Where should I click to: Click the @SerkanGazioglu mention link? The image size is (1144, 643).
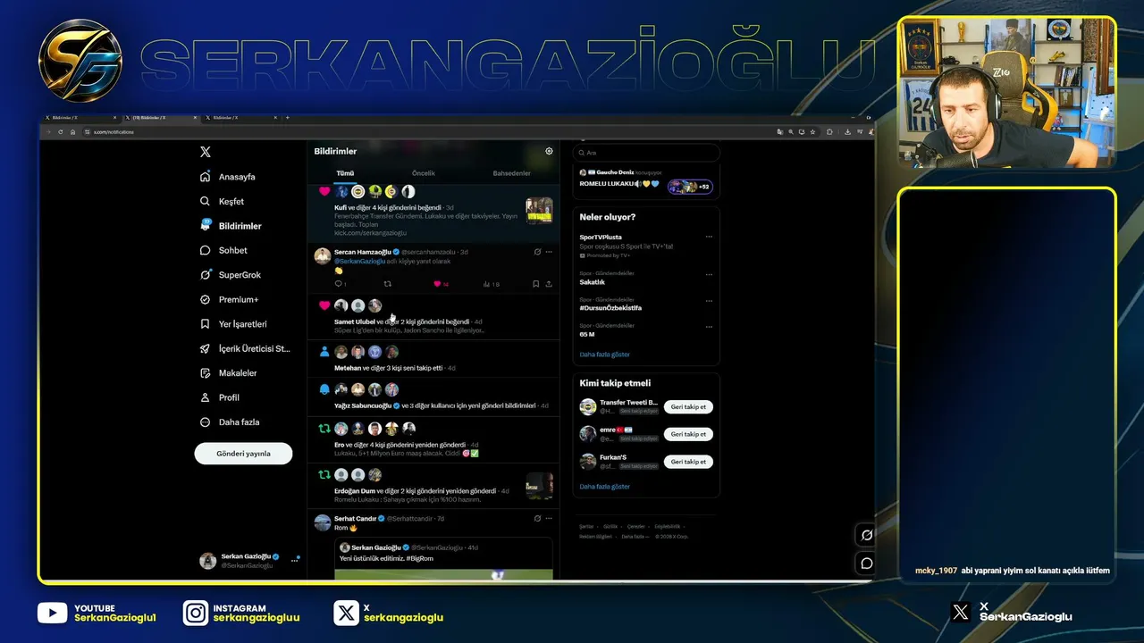tap(360, 262)
